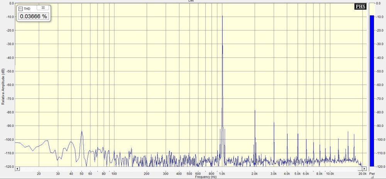
Task: Click the 20.0k frequency tick label
Action: (362, 174)
